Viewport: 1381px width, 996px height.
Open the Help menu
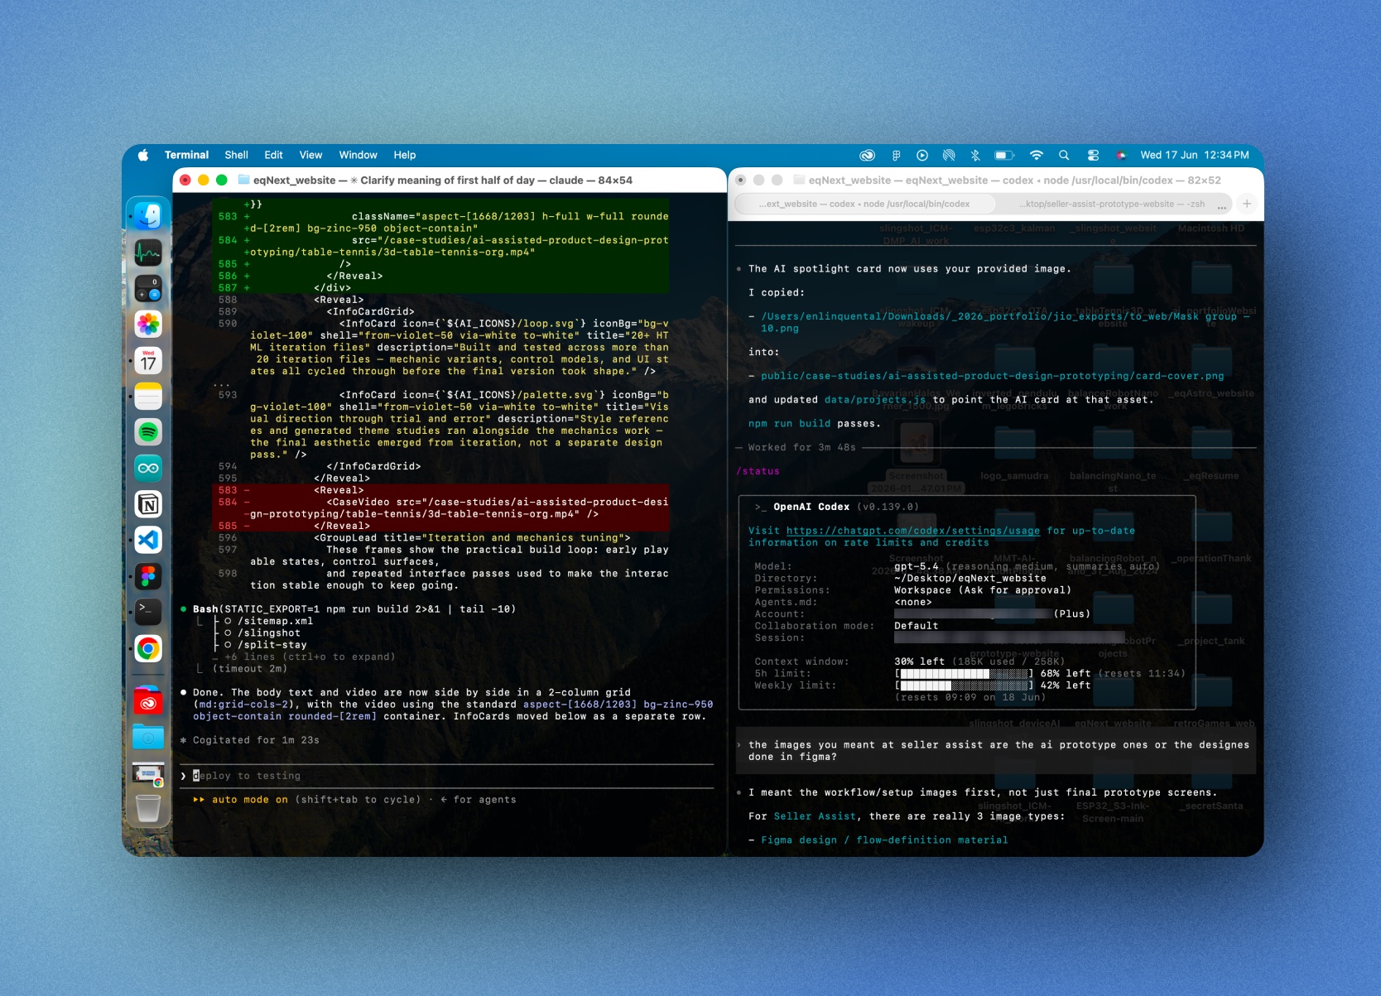(405, 155)
